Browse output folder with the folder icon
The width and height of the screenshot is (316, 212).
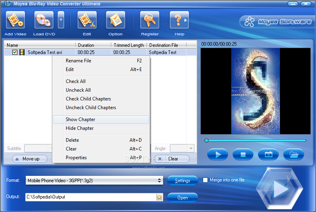tap(160, 197)
